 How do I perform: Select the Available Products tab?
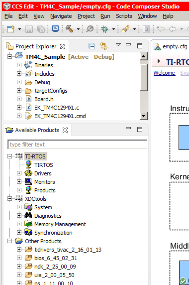point(37,130)
